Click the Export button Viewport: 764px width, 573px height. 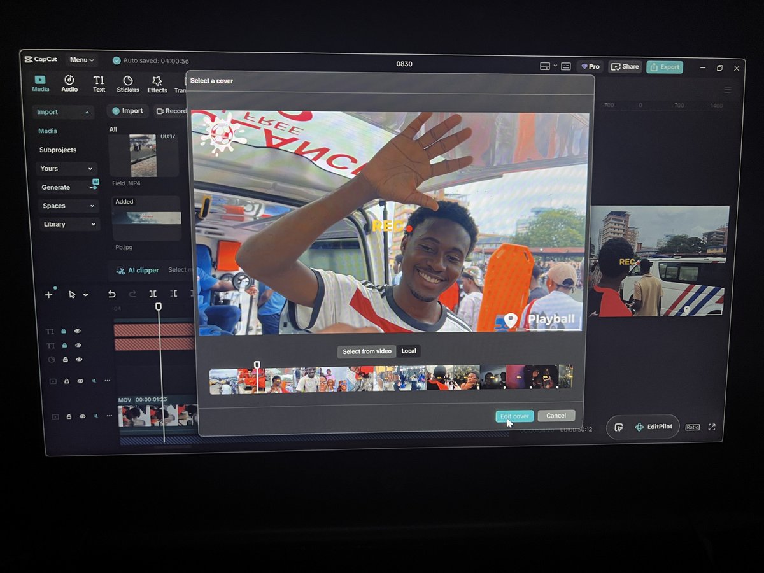[x=665, y=67]
